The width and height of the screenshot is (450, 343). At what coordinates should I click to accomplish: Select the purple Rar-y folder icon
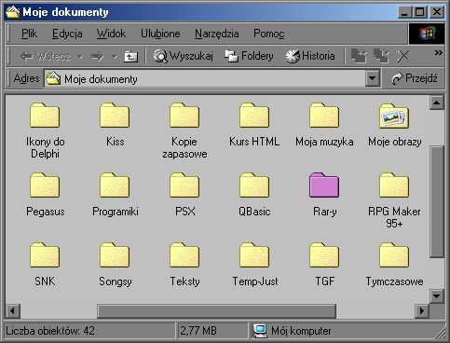(x=324, y=185)
